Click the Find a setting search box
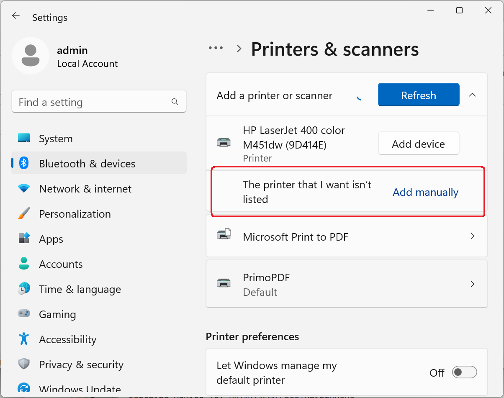 click(x=99, y=102)
